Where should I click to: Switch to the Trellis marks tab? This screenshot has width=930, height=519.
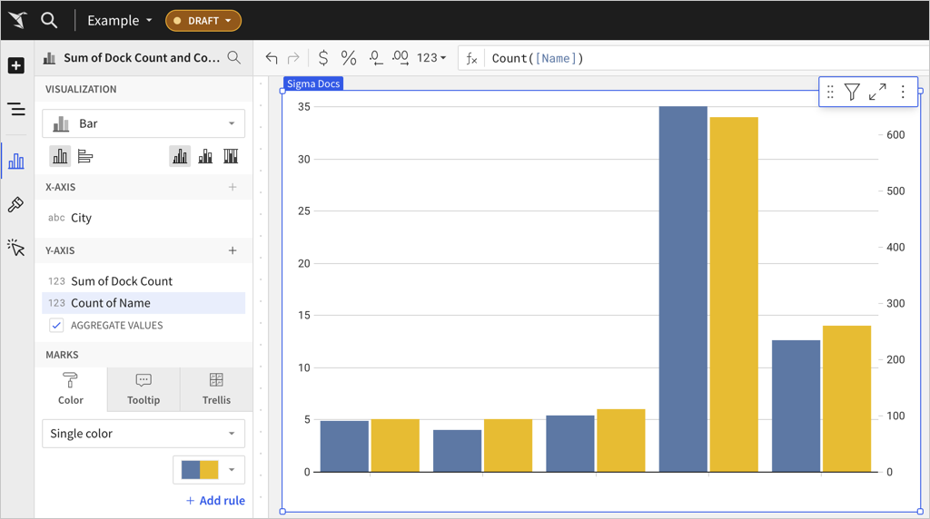pos(216,389)
